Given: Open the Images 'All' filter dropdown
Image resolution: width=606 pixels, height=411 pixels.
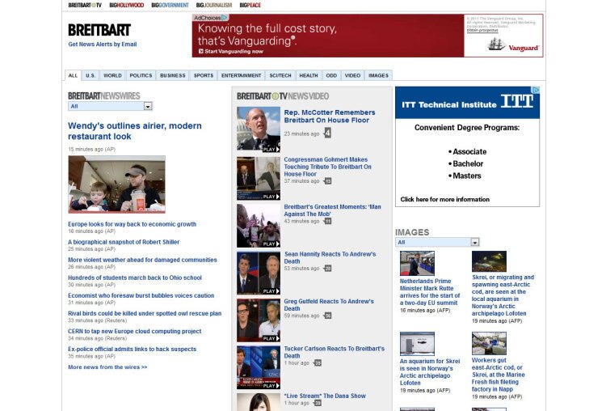Looking at the screenshot, I should 474,242.
